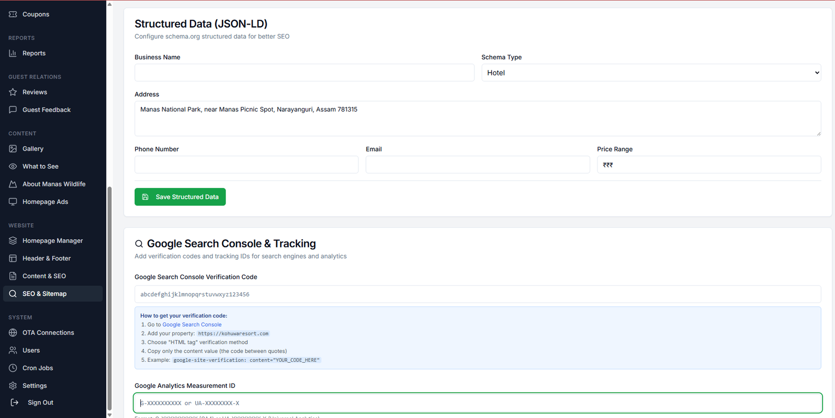Click the floppy disk icon on Save button
Viewport: 835px width, 418px height.
(145, 197)
